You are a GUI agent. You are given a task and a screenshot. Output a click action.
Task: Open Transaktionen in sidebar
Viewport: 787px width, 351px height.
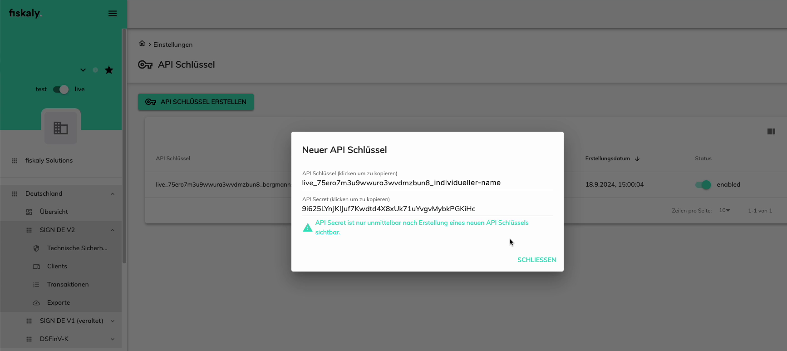[68, 285]
